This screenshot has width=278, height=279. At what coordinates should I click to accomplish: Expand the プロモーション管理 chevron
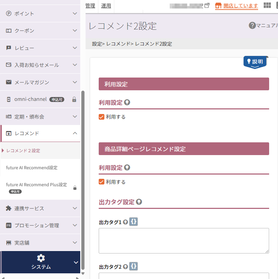tap(75, 225)
